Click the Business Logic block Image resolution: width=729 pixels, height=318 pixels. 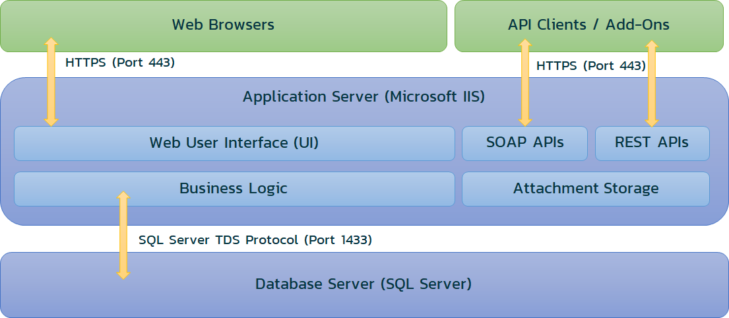pyautogui.click(x=234, y=189)
